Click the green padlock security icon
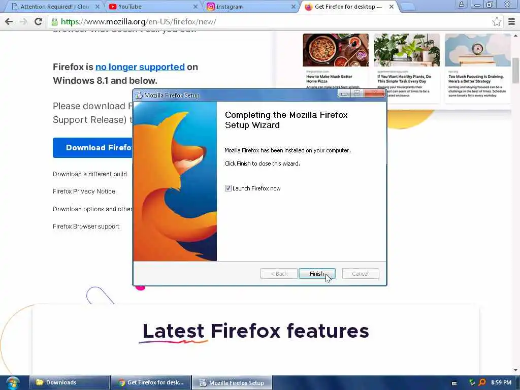Image resolution: width=520 pixels, height=390 pixels. (54, 22)
